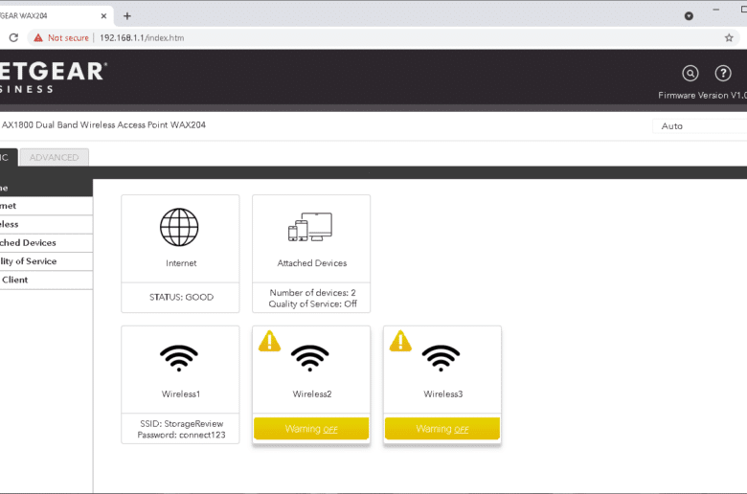Open a new browser tab

[x=127, y=15]
